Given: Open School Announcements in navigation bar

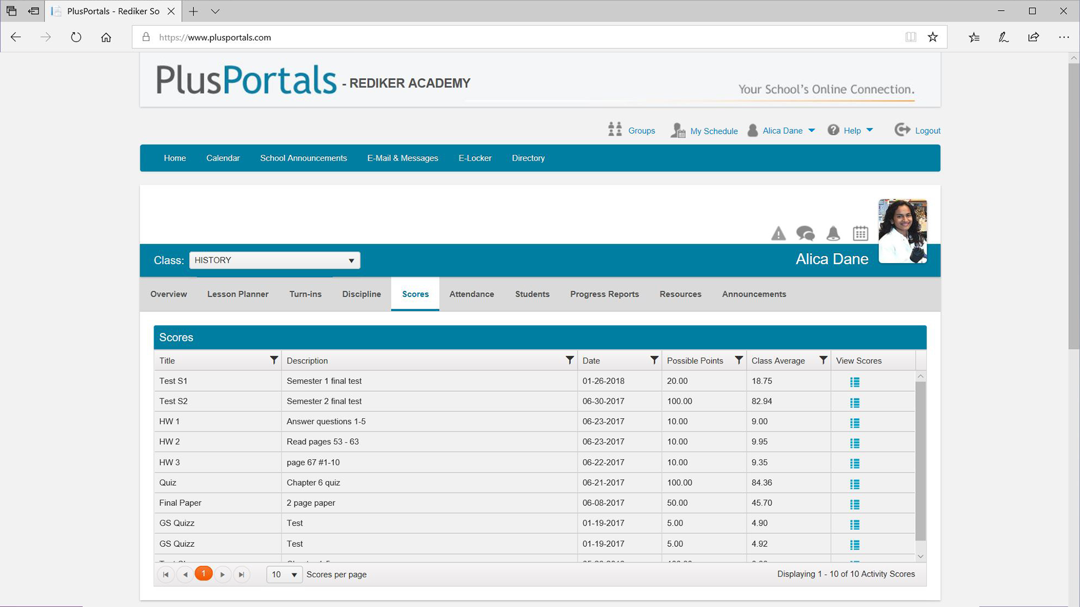Looking at the screenshot, I should pyautogui.click(x=303, y=158).
